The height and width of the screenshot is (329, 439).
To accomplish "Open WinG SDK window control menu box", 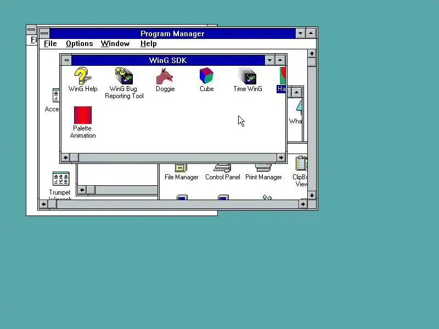I will tap(66, 60).
